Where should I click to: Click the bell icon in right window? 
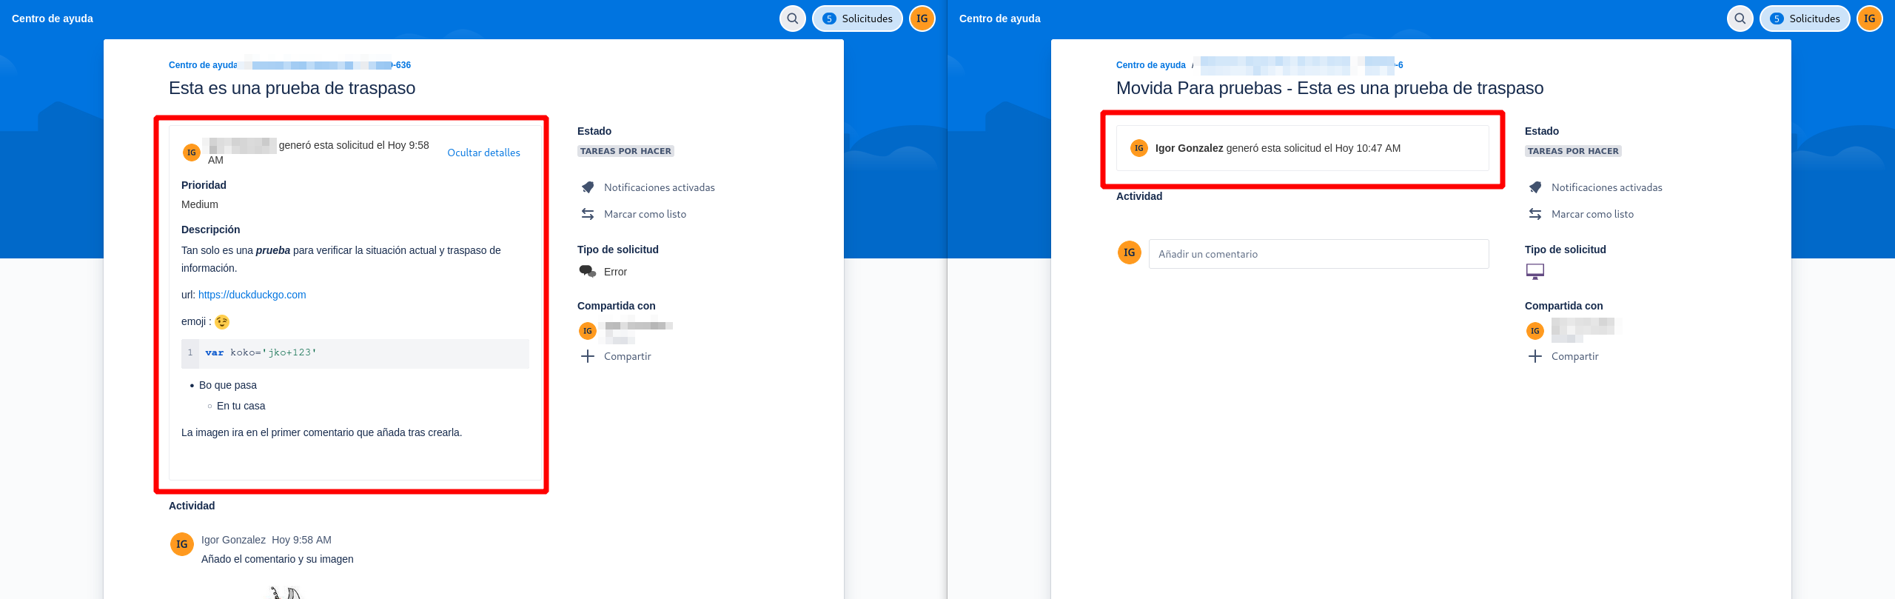tap(1535, 187)
